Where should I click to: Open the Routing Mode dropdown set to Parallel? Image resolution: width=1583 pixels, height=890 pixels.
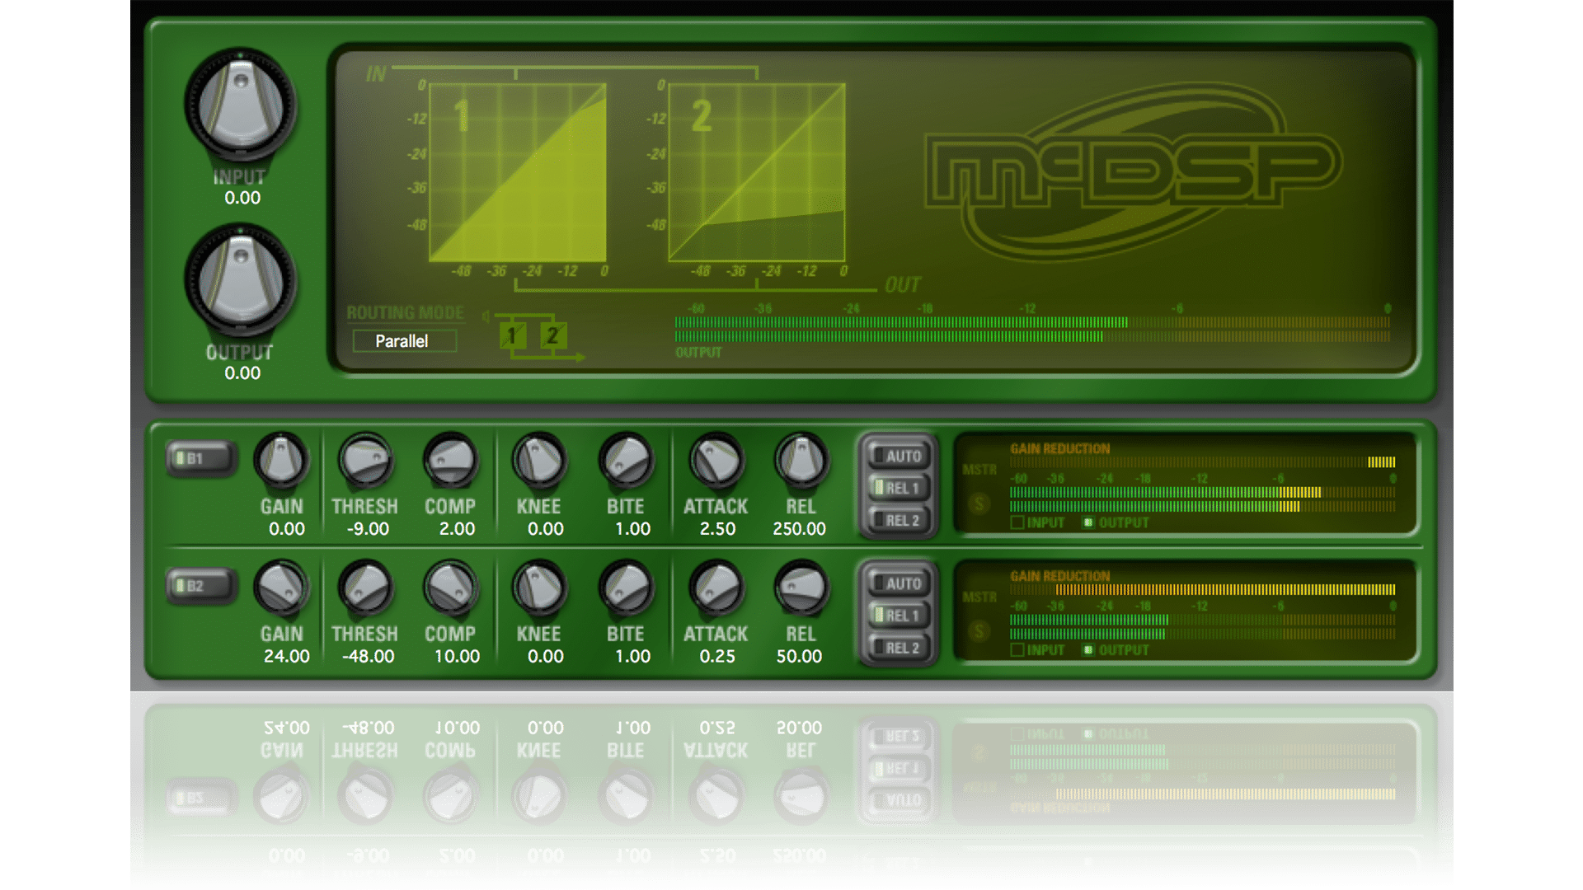[x=404, y=340]
